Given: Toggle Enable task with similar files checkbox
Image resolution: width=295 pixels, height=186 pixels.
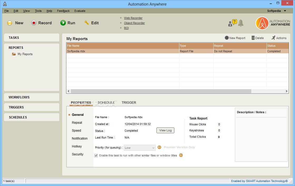Looking at the screenshot, I should (96, 155).
